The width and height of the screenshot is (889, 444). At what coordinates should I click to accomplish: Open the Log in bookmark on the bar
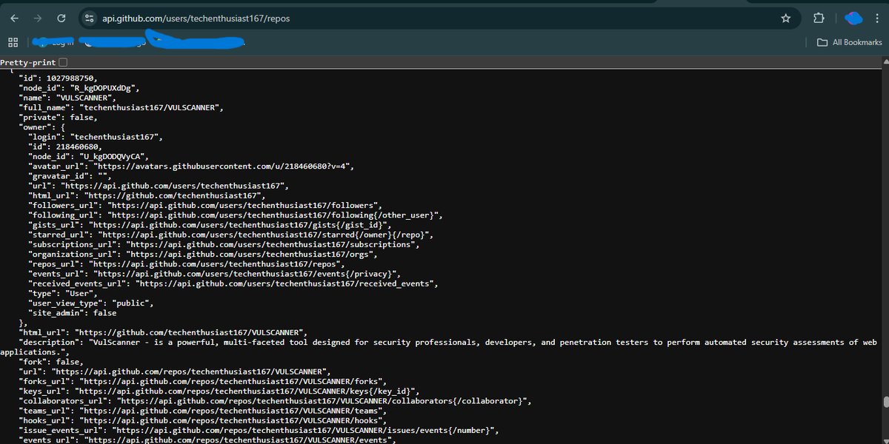[53, 42]
